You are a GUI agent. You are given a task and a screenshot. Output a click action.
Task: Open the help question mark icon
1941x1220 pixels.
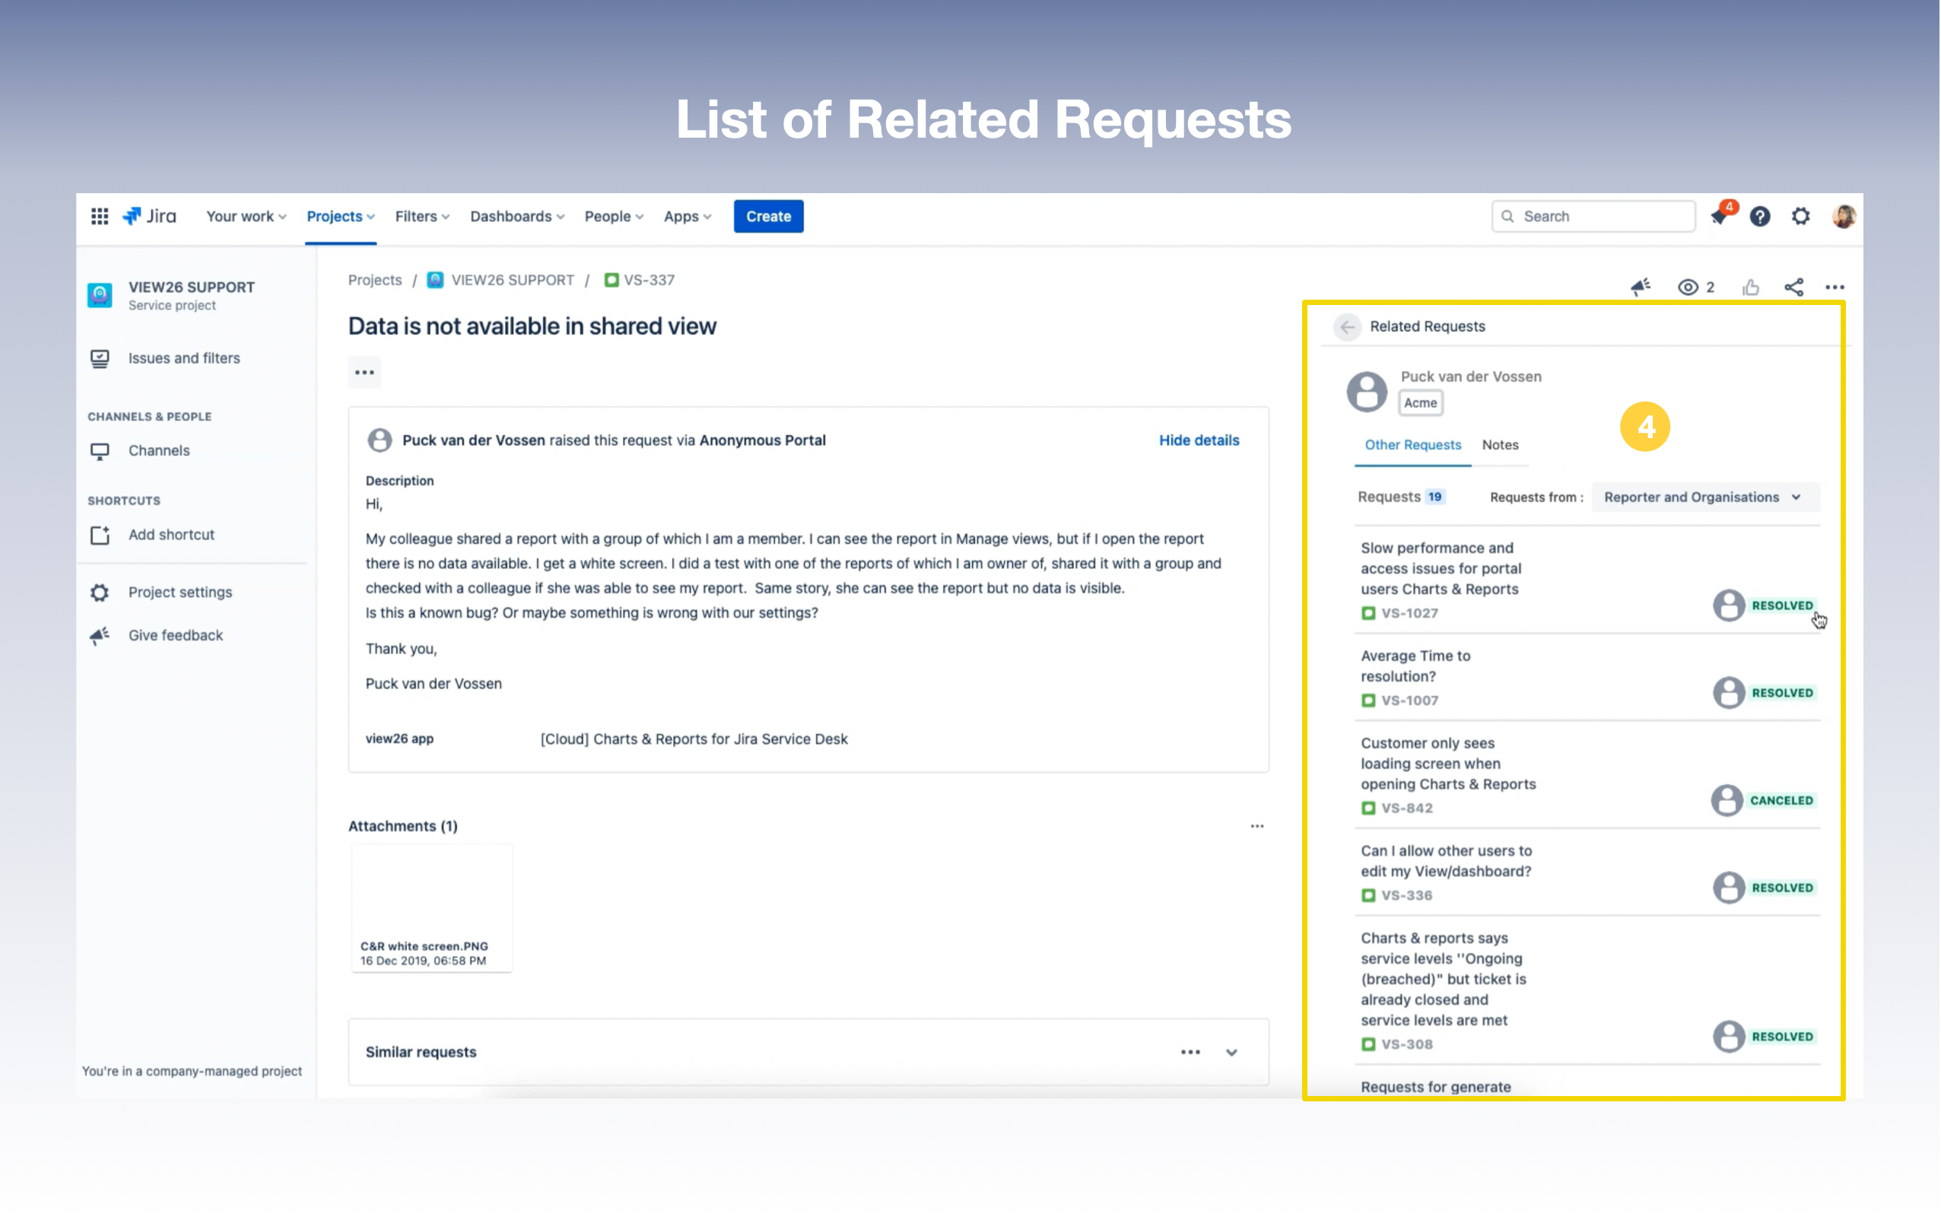click(1760, 216)
